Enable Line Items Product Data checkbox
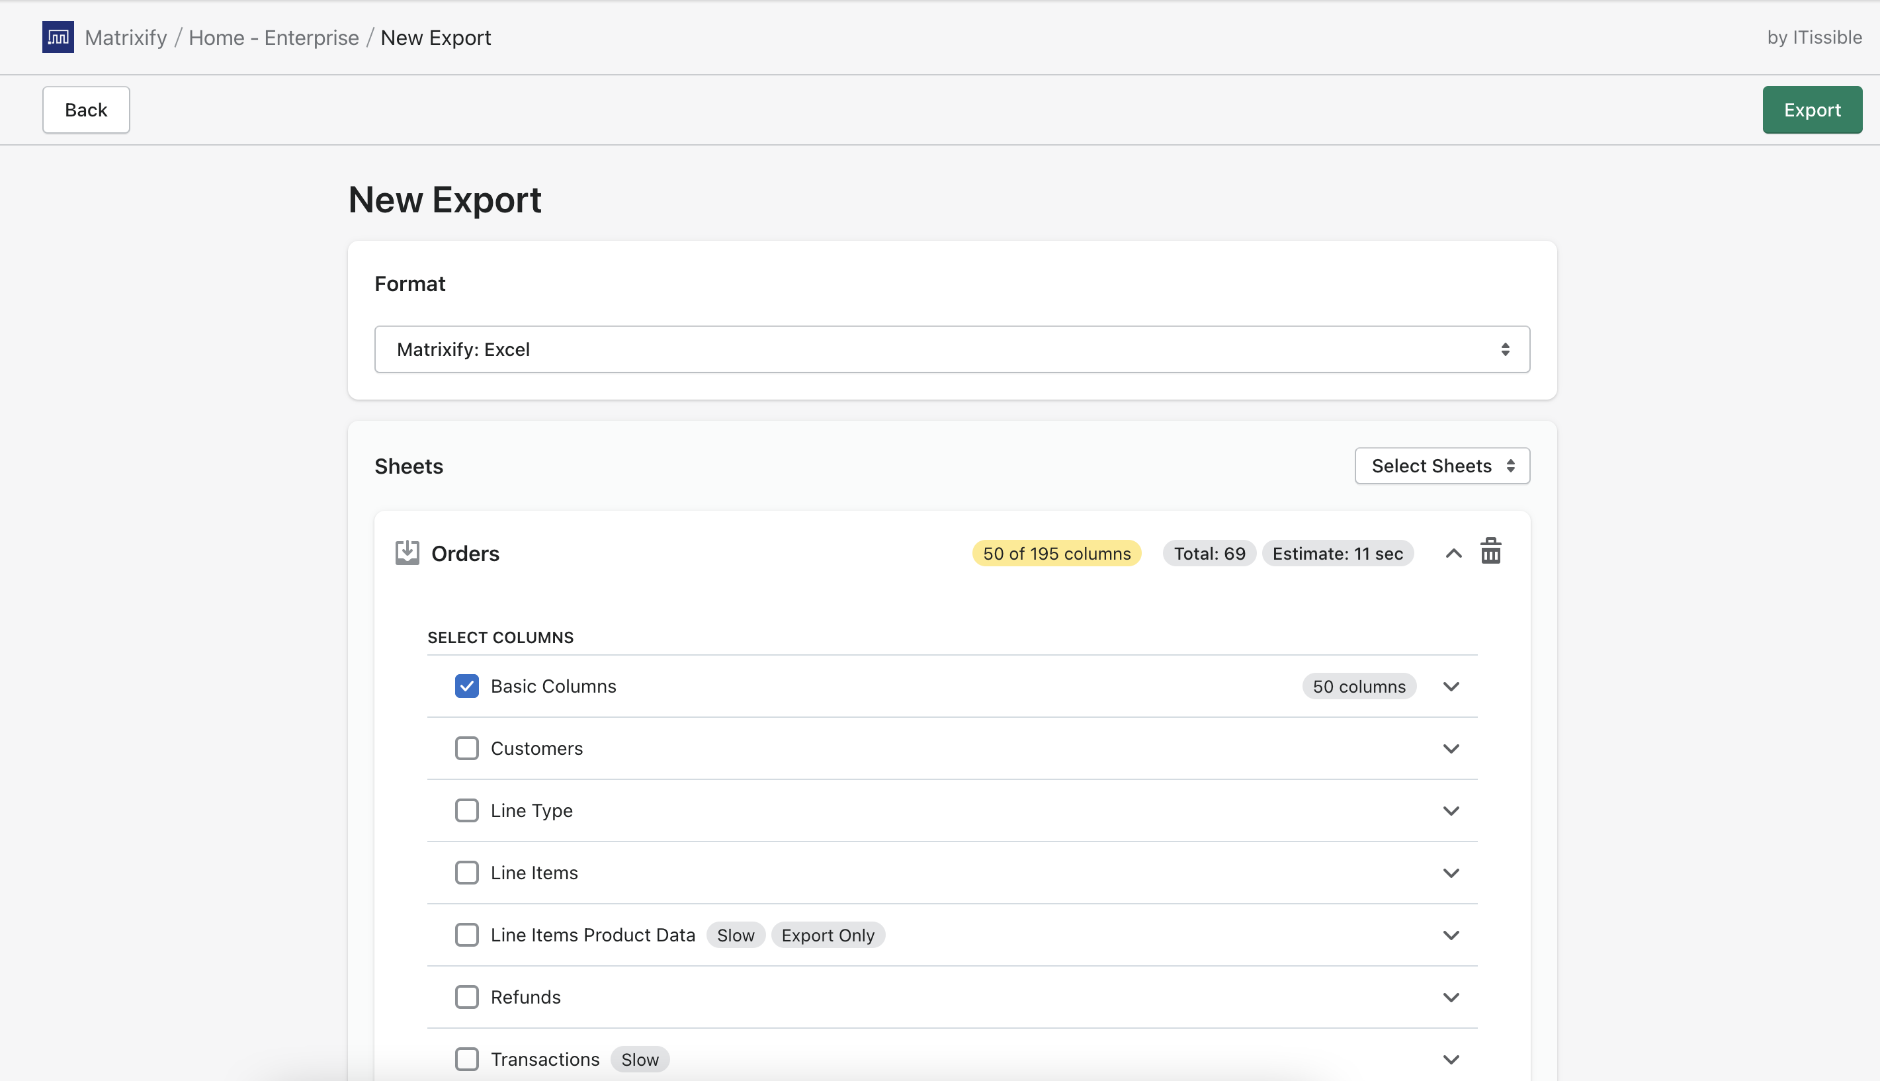This screenshot has height=1081, width=1880. (467, 935)
